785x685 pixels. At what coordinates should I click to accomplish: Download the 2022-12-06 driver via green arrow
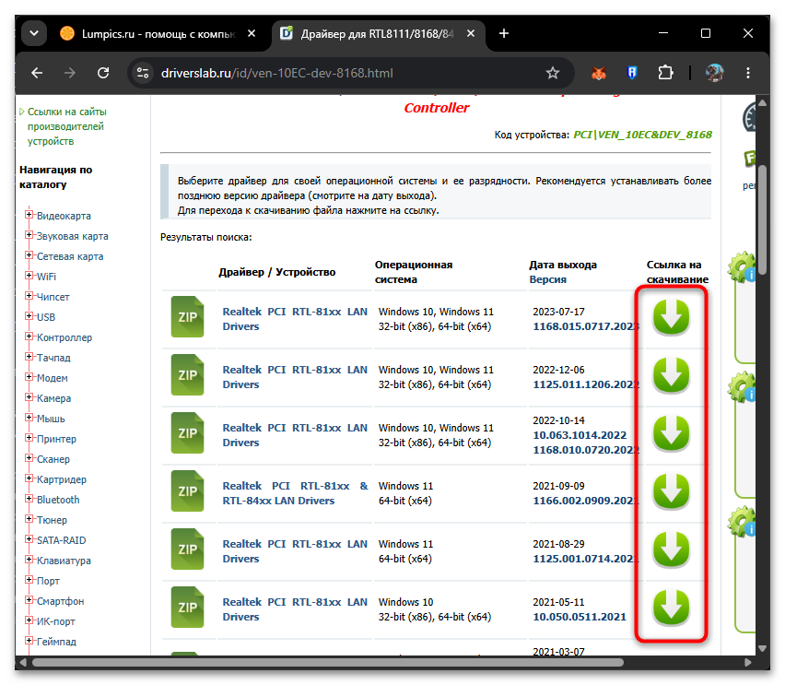point(671,375)
